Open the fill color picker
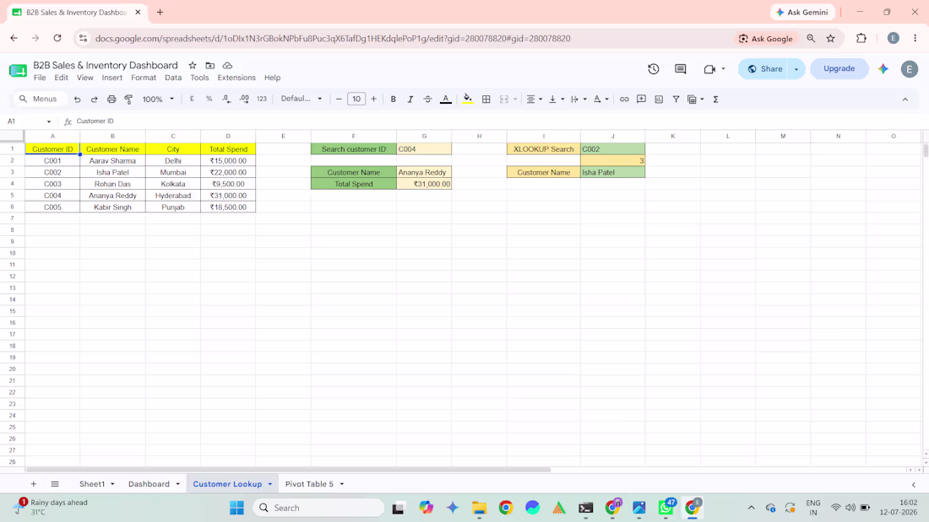The width and height of the screenshot is (929, 522). (468, 100)
